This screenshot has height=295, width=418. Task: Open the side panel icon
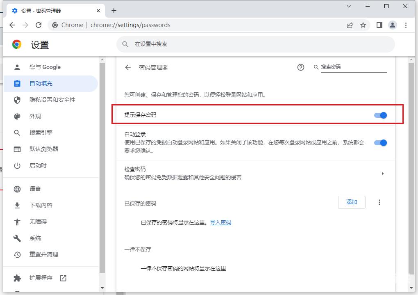(x=379, y=25)
